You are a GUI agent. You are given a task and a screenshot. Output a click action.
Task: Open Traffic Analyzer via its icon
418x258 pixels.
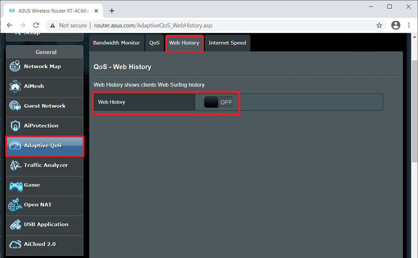(15, 166)
